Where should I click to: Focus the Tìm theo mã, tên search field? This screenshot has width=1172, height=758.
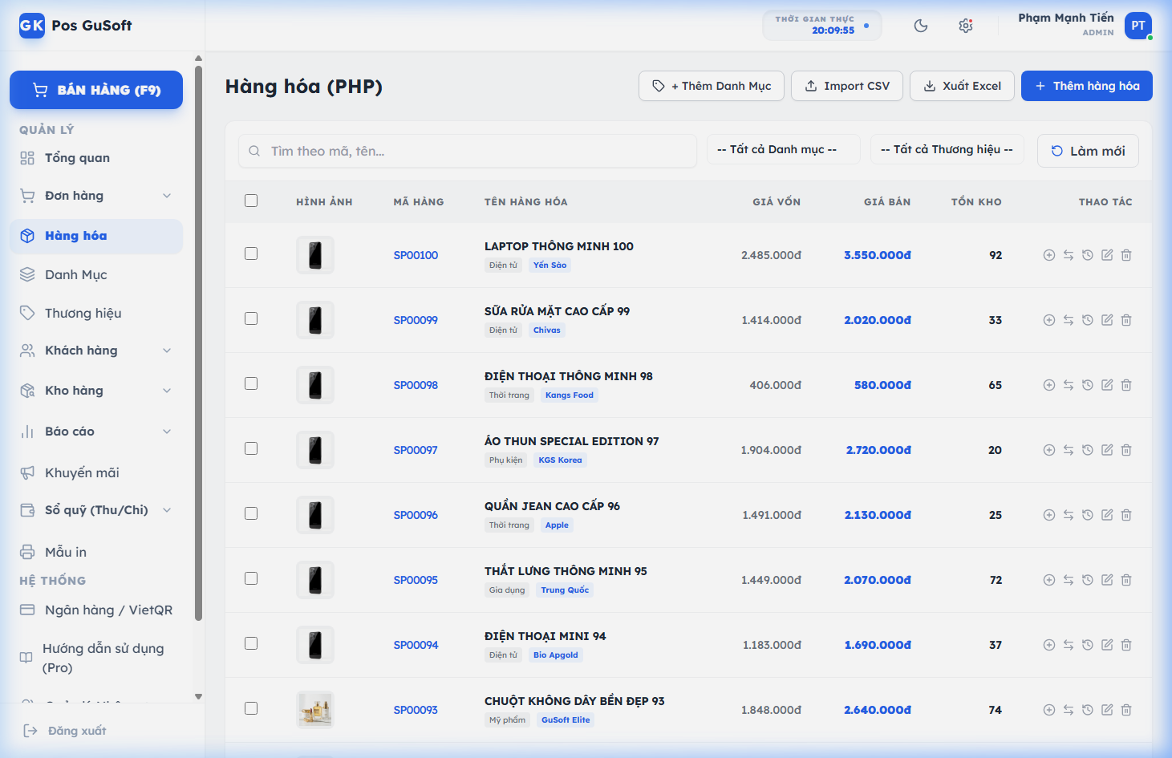tap(473, 151)
